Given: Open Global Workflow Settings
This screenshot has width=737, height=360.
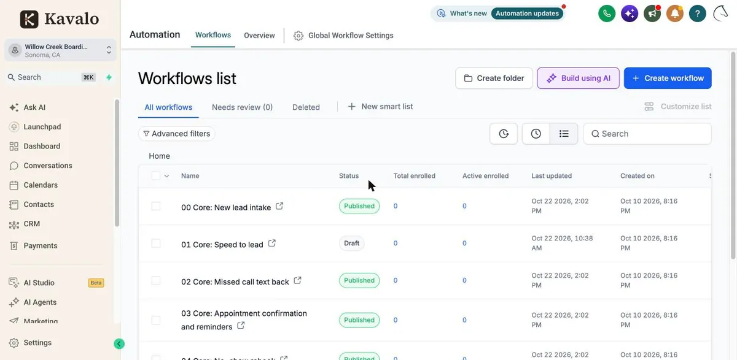Looking at the screenshot, I should point(344,36).
